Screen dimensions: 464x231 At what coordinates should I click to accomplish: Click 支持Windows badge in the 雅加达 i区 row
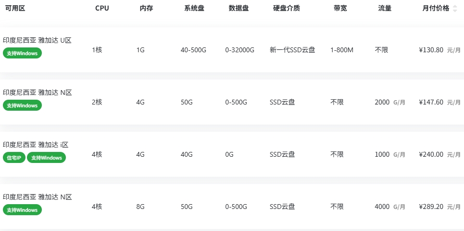tap(46, 158)
